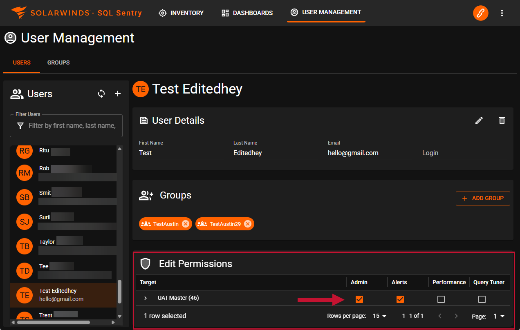Remove the TestAustin group chip
The width and height of the screenshot is (520, 330).
point(186,224)
